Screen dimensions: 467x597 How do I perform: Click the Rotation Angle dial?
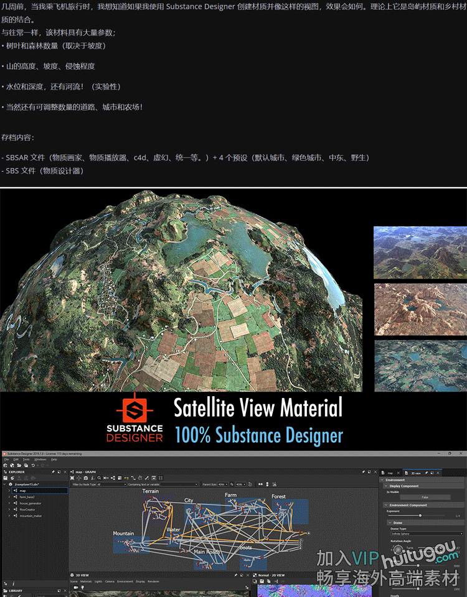pos(398,549)
